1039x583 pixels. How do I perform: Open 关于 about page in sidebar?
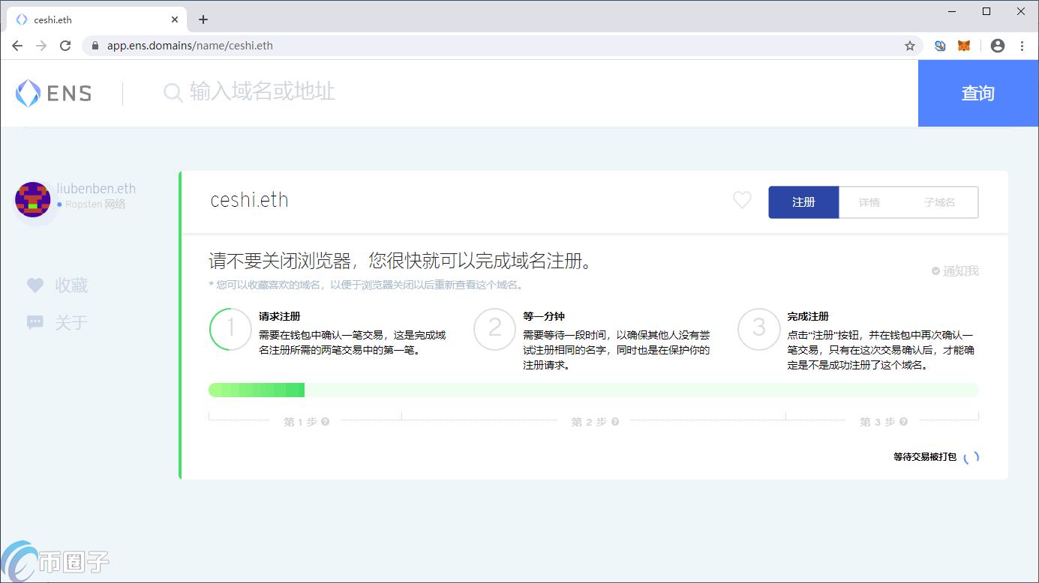click(71, 323)
